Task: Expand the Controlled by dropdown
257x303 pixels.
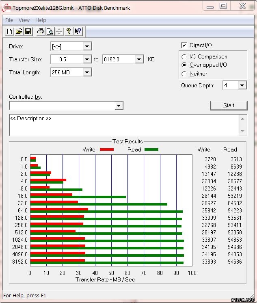Action: pos(119,106)
